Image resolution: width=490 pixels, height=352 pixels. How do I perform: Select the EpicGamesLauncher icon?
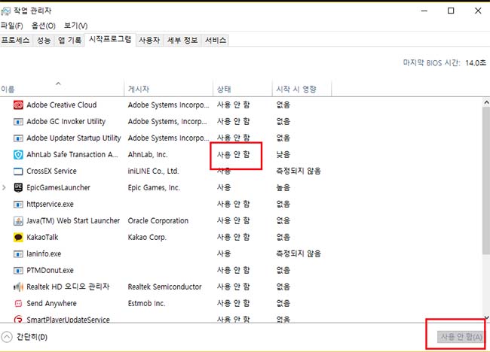[18, 188]
